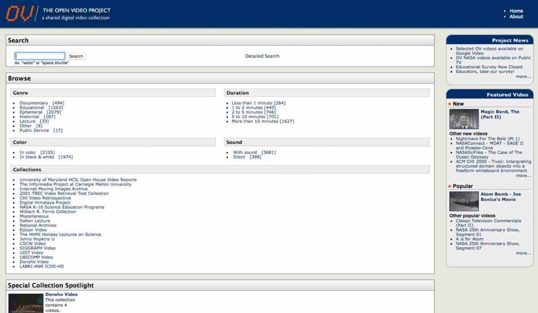538x313 pixels.
Task: Filter by Less than 1 minute duration
Action: pos(252,103)
